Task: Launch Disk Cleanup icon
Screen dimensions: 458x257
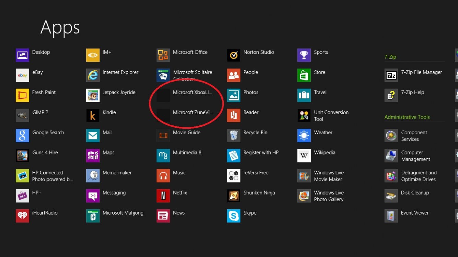Action: point(391,196)
